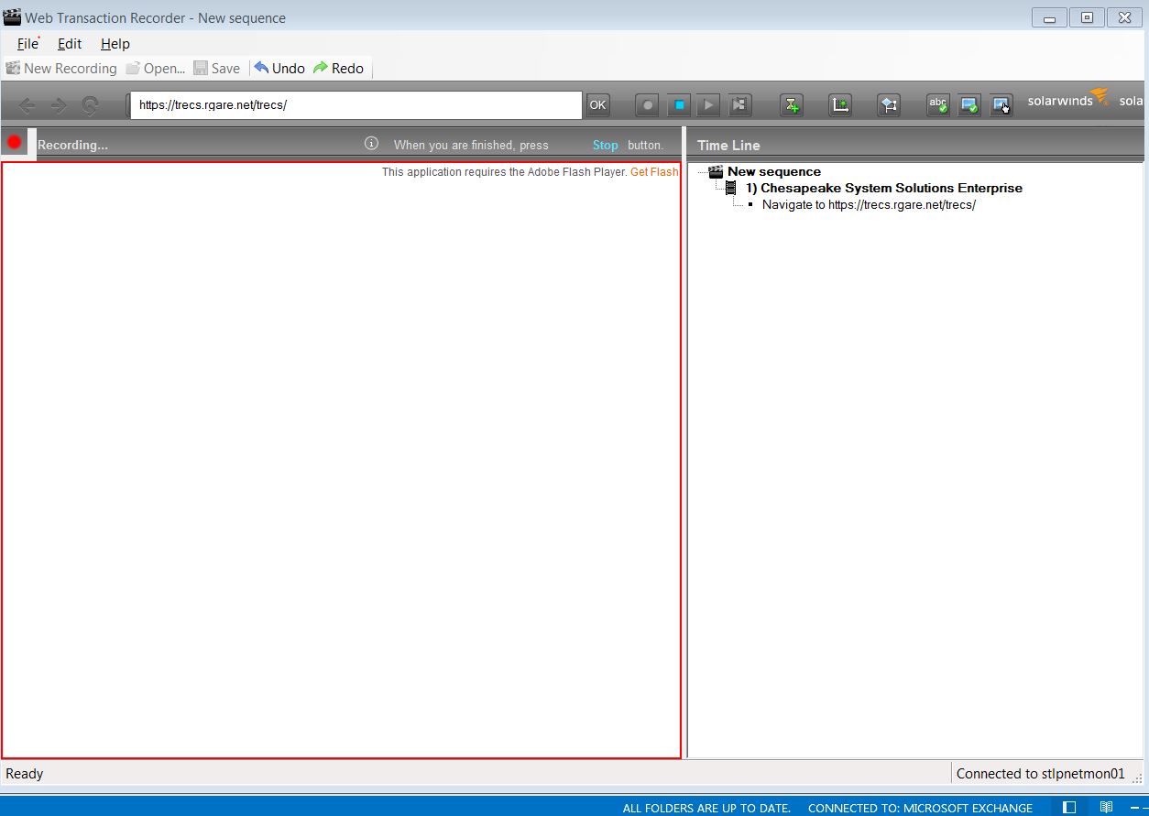Click the abc text match icon
The width and height of the screenshot is (1149, 816).
(x=937, y=105)
